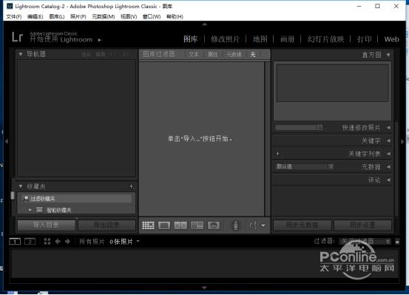Hide right panels with right edge arrow
409x295 pixels.
(402, 141)
